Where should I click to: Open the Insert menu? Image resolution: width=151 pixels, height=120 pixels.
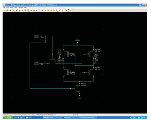point(11,7)
